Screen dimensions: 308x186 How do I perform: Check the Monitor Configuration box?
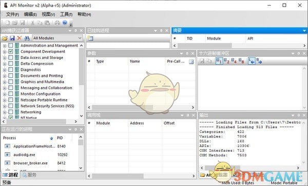point(11,94)
